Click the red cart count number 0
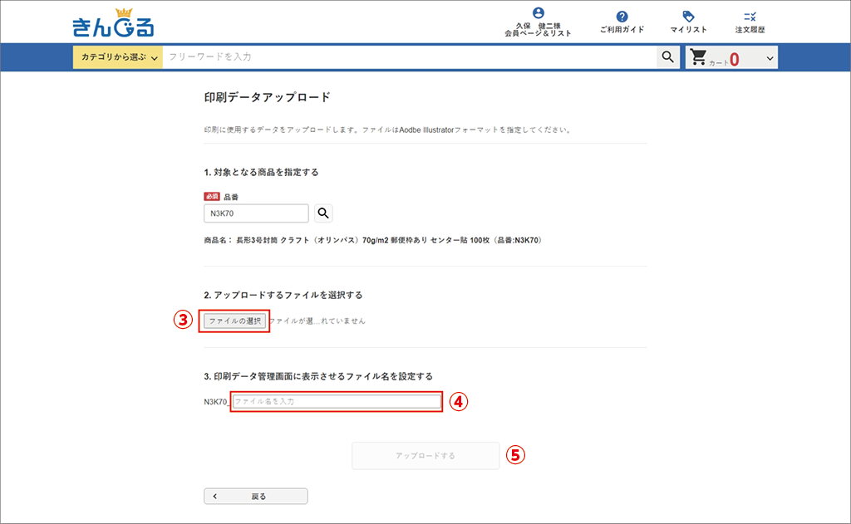The width and height of the screenshot is (851, 524). (735, 60)
